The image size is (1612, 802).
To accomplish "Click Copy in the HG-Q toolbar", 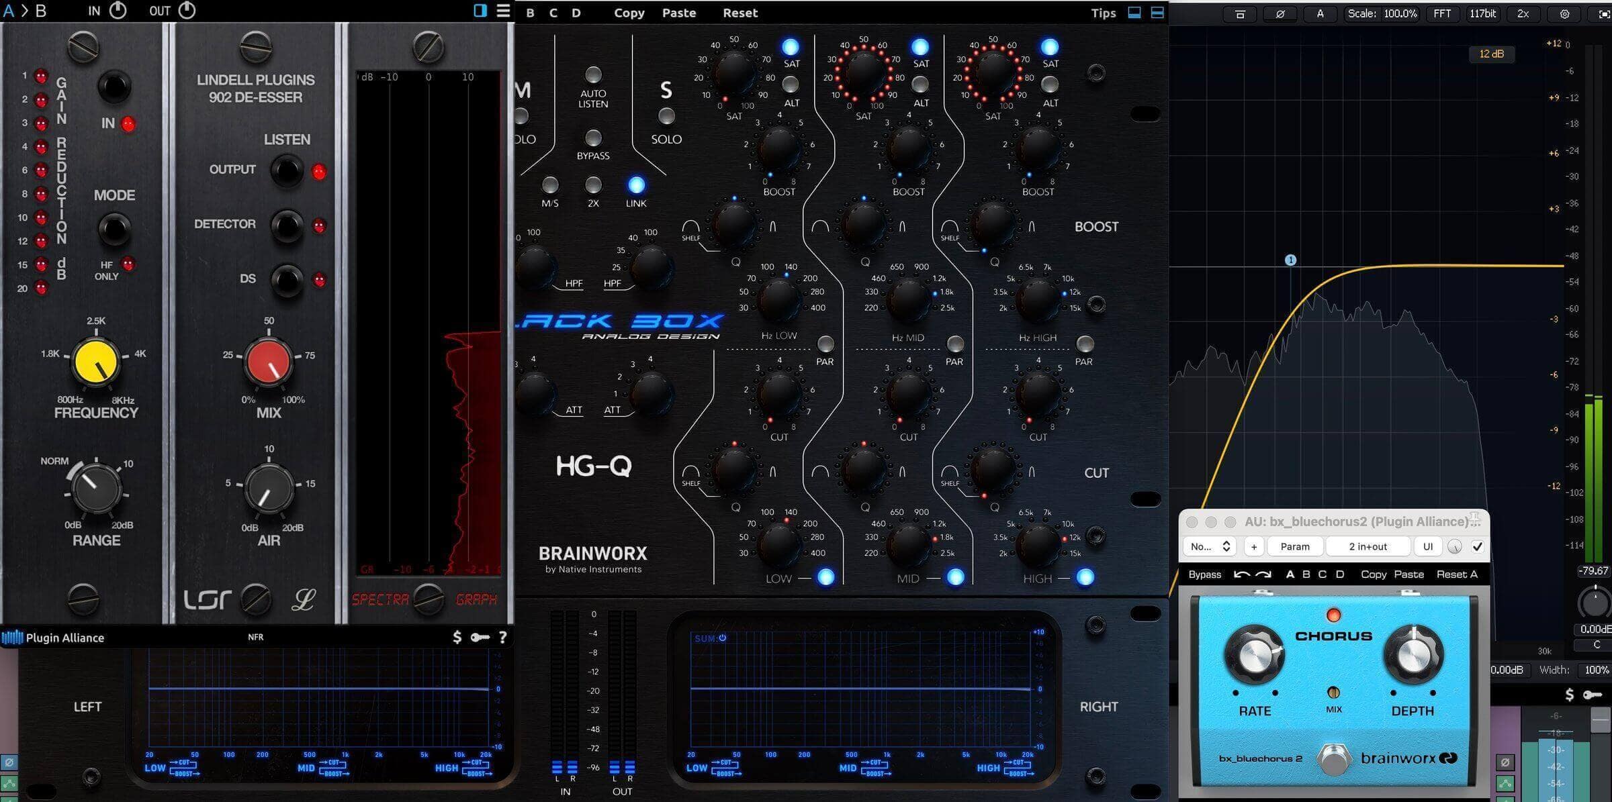I will coord(629,13).
